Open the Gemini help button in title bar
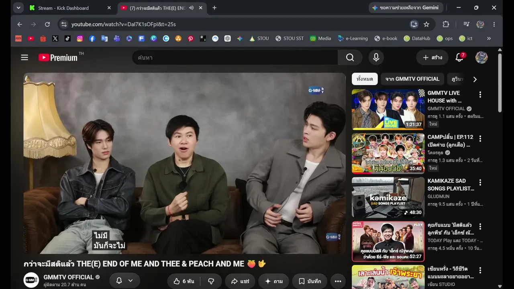Screen dimensions: 514x289 pyautogui.click(x=406, y=8)
